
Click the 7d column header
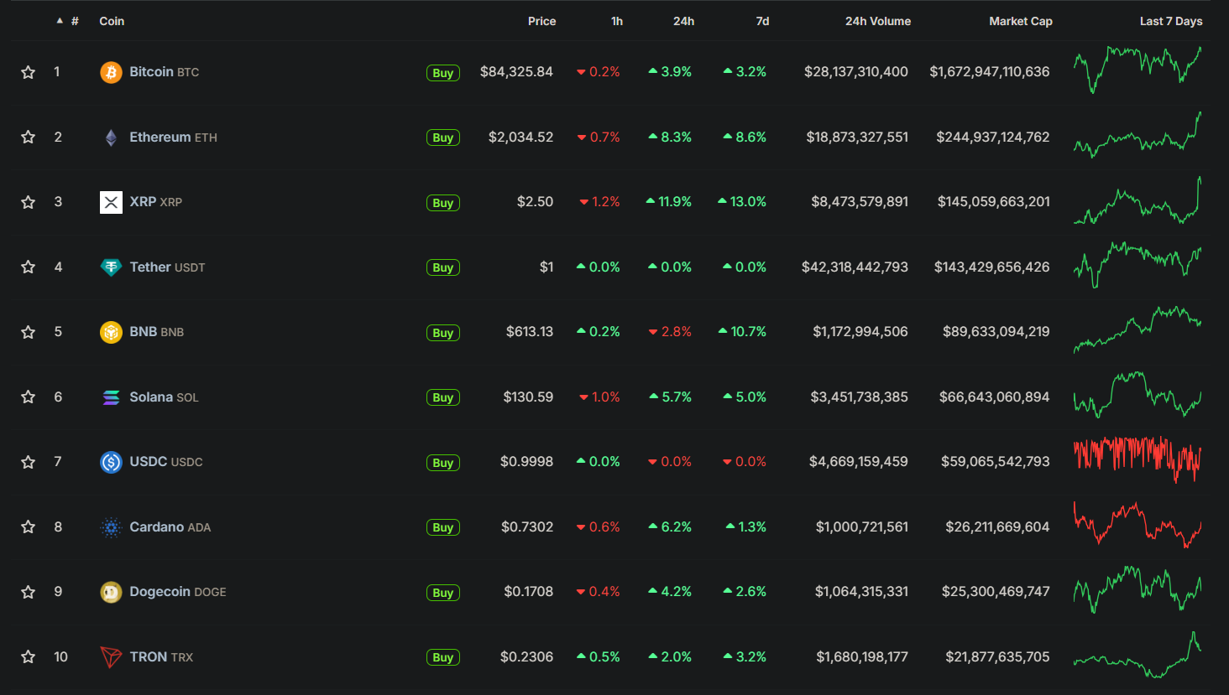pyautogui.click(x=762, y=21)
